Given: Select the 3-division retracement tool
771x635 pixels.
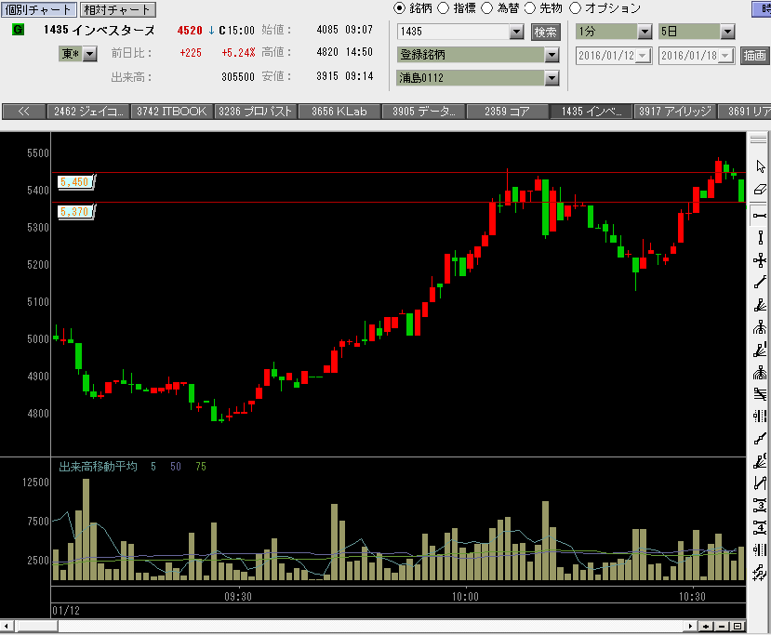Looking at the screenshot, I should click(x=760, y=505).
